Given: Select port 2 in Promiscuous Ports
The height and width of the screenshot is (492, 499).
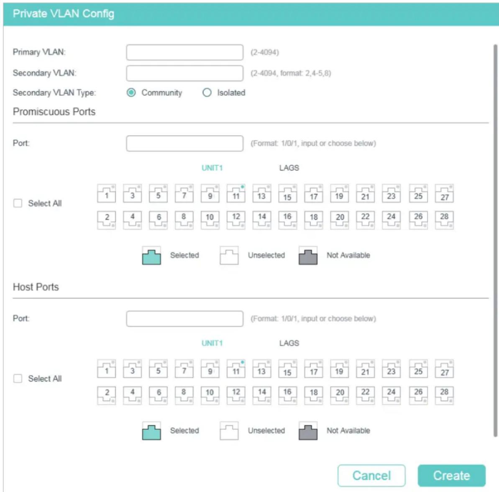Looking at the screenshot, I should click(x=107, y=220).
